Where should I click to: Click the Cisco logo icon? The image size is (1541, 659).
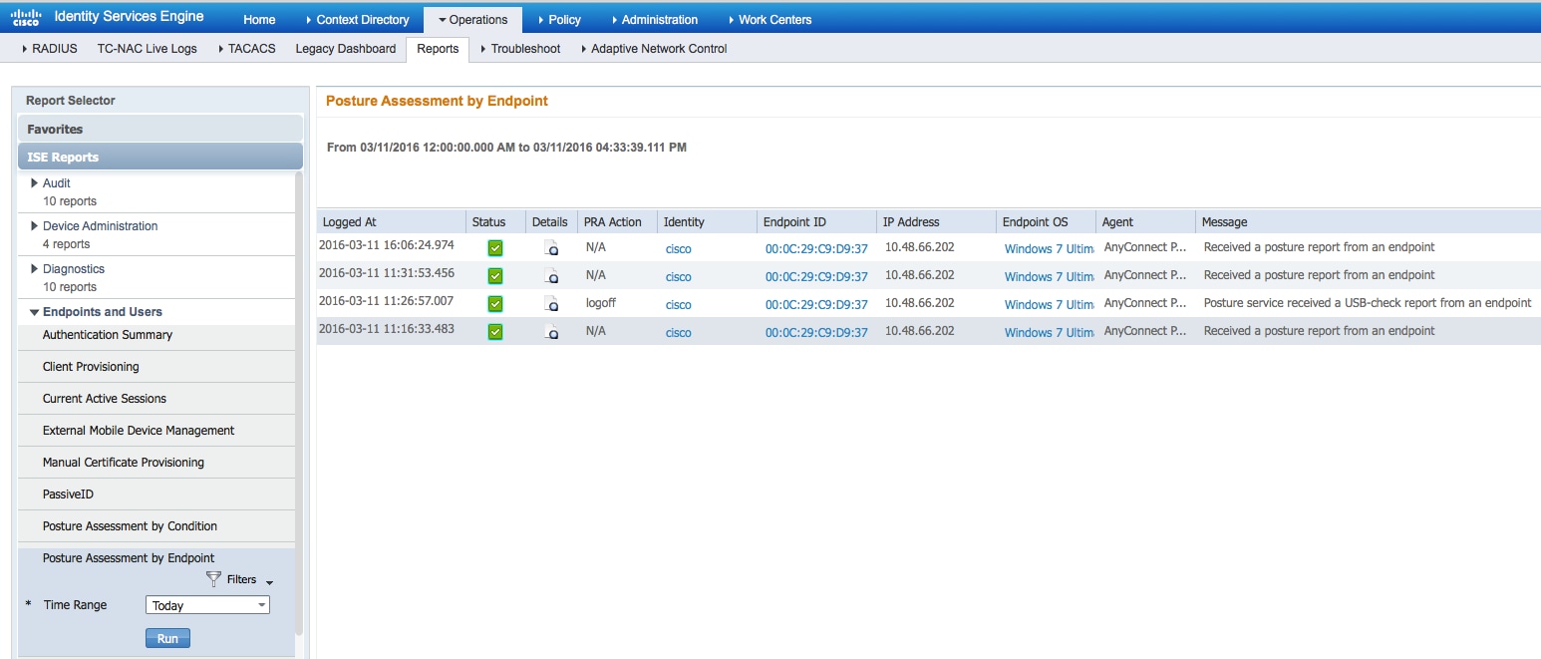[25, 16]
